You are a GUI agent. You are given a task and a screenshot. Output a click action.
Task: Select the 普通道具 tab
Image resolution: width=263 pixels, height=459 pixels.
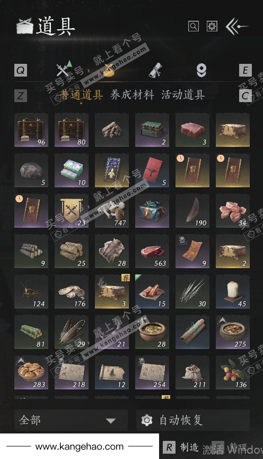[x=82, y=95]
